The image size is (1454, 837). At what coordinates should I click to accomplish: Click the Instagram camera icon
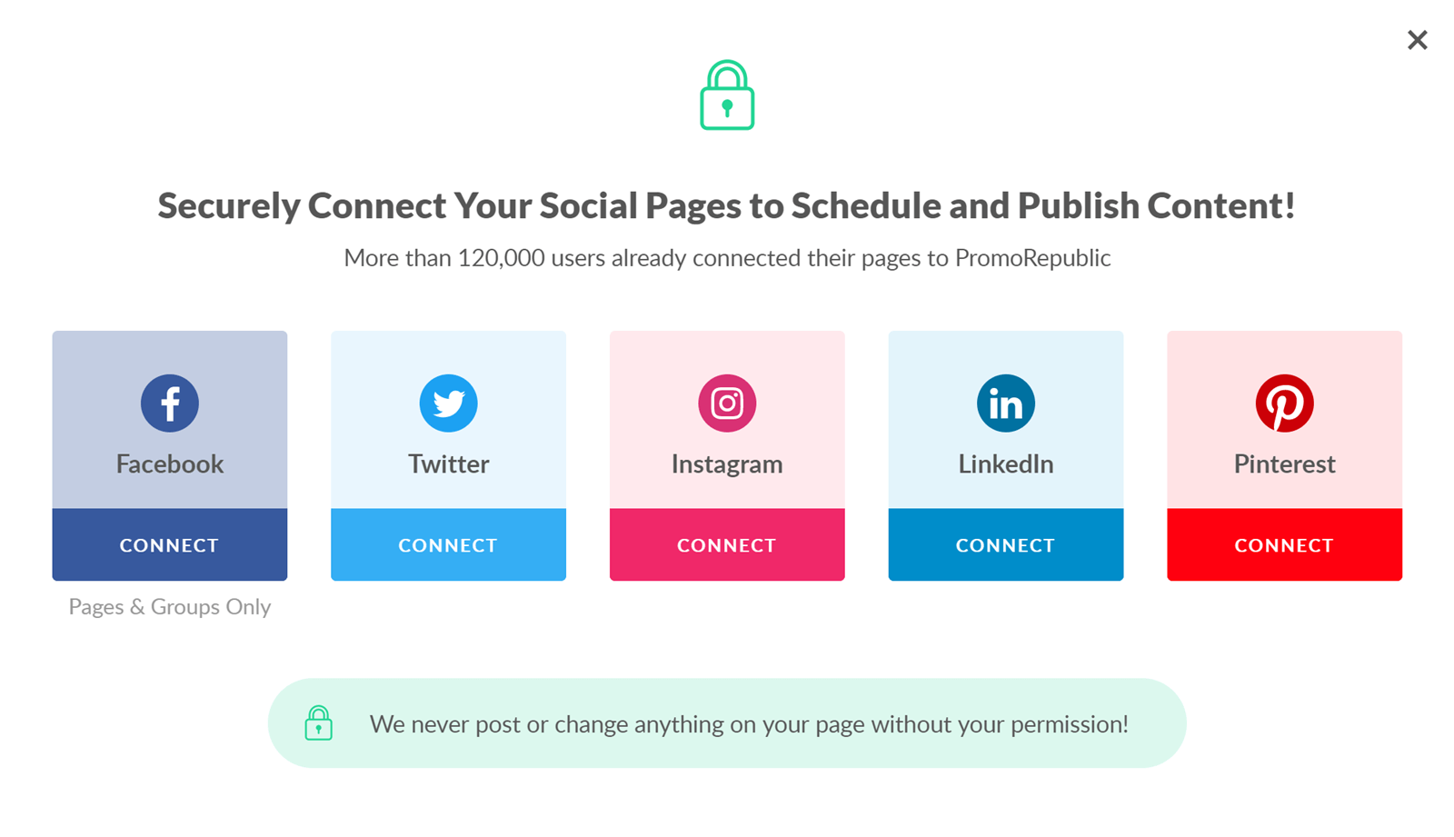coord(727,404)
